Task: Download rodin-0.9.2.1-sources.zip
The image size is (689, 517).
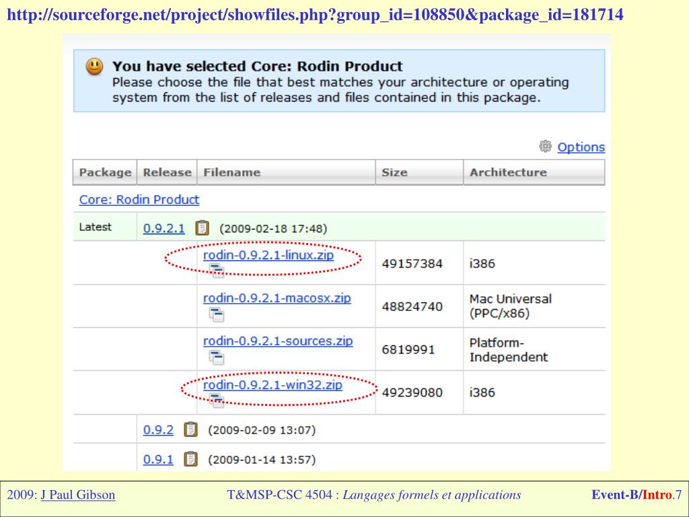Action: coord(278,341)
